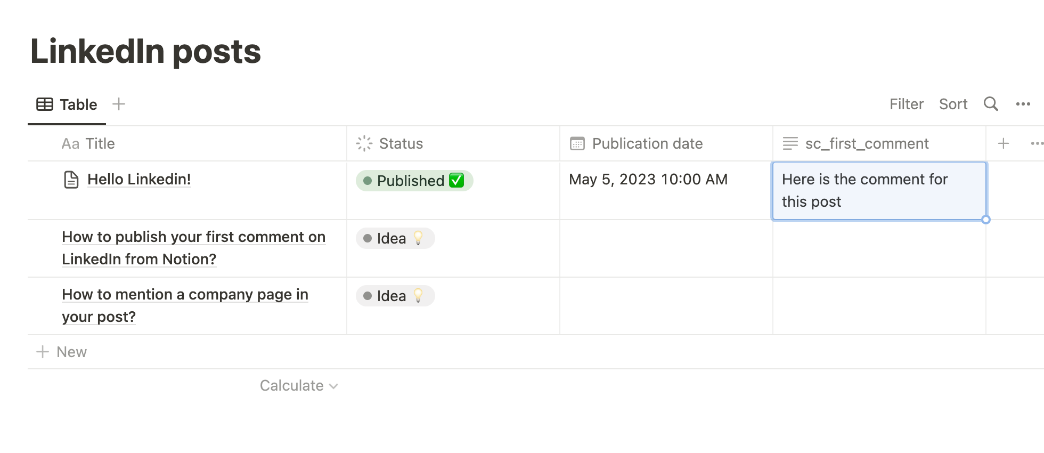The image size is (1044, 453).
Task: Click the page icon beside Hello Linkedin!
Action: (71, 180)
